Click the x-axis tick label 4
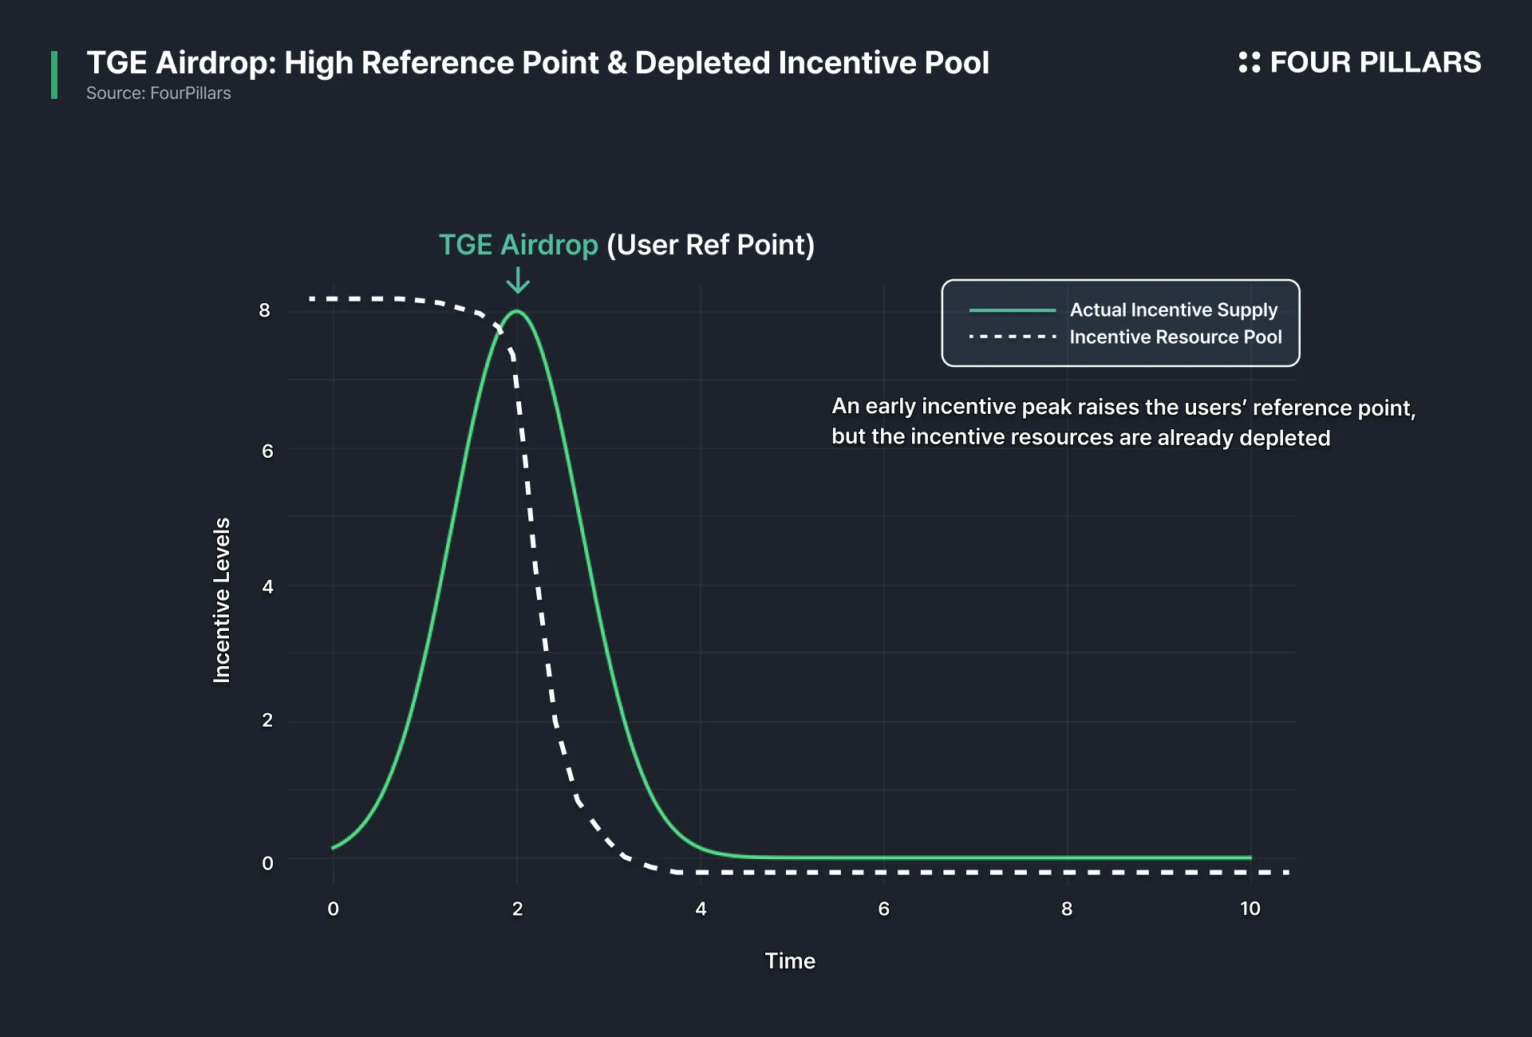 (701, 909)
